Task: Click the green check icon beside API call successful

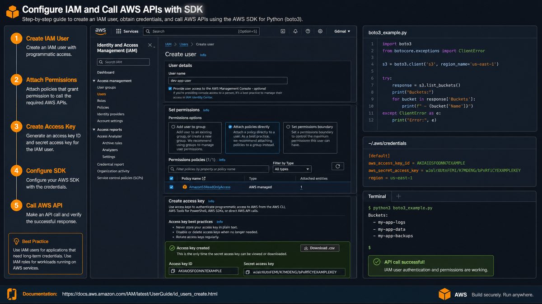Action: coord(376,262)
